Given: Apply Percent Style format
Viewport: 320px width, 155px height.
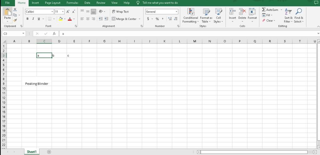Looking at the screenshot, I should point(157,19).
